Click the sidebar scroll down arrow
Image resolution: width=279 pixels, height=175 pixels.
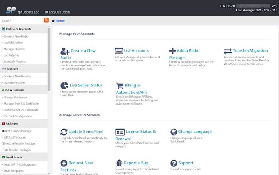(x=49, y=173)
